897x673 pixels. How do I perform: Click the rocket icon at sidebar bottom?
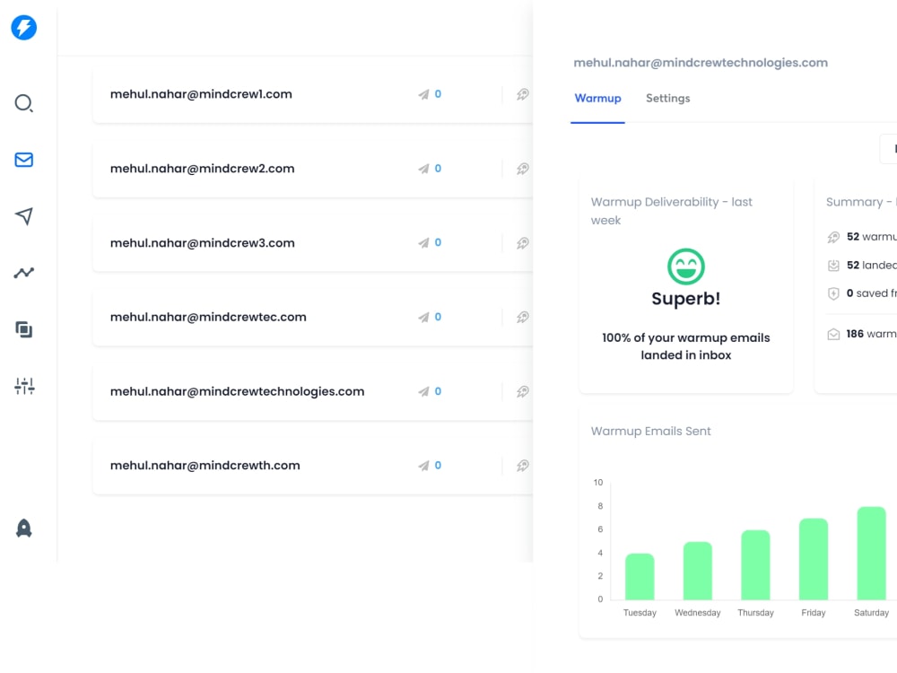[x=24, y=529]
